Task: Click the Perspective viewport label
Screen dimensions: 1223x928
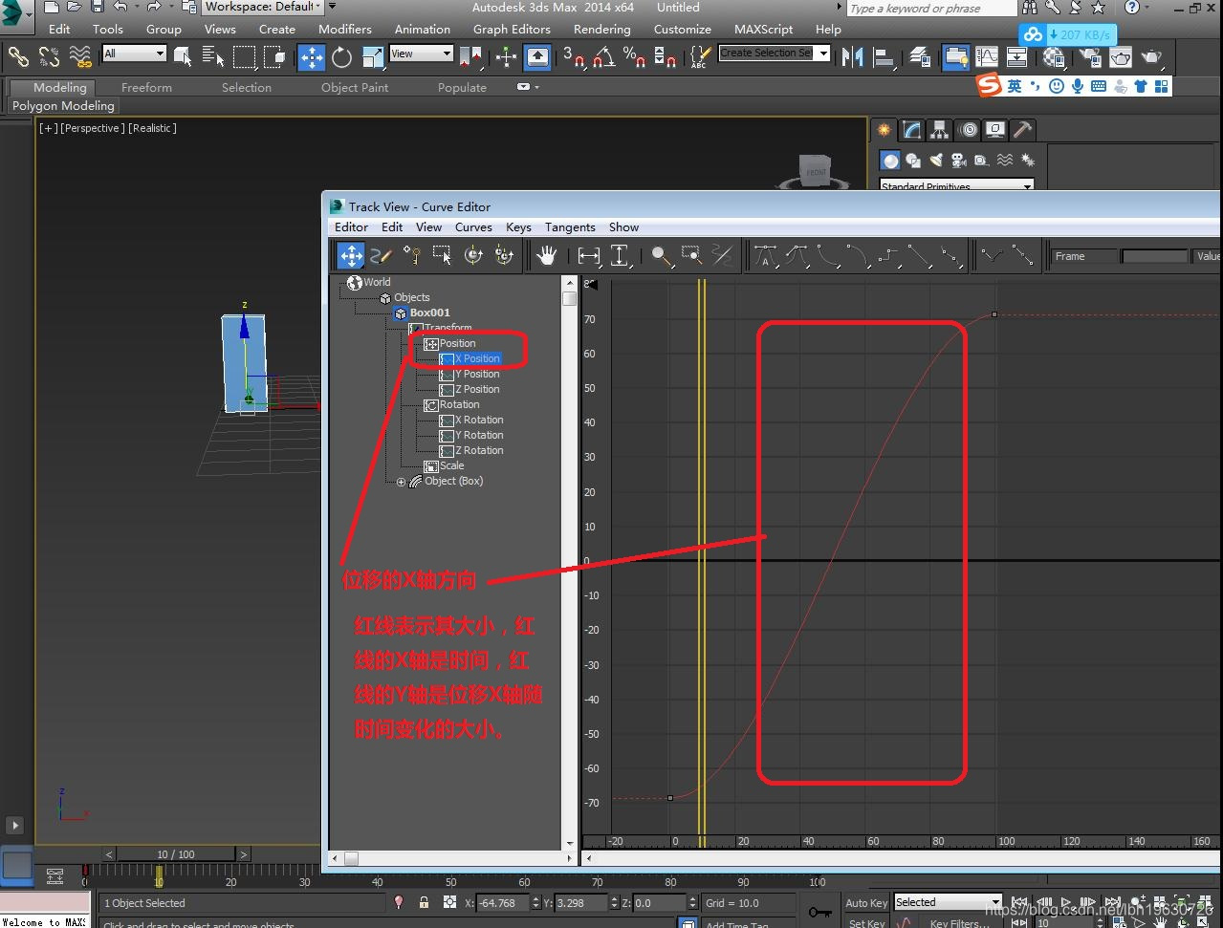Action: 92,128
